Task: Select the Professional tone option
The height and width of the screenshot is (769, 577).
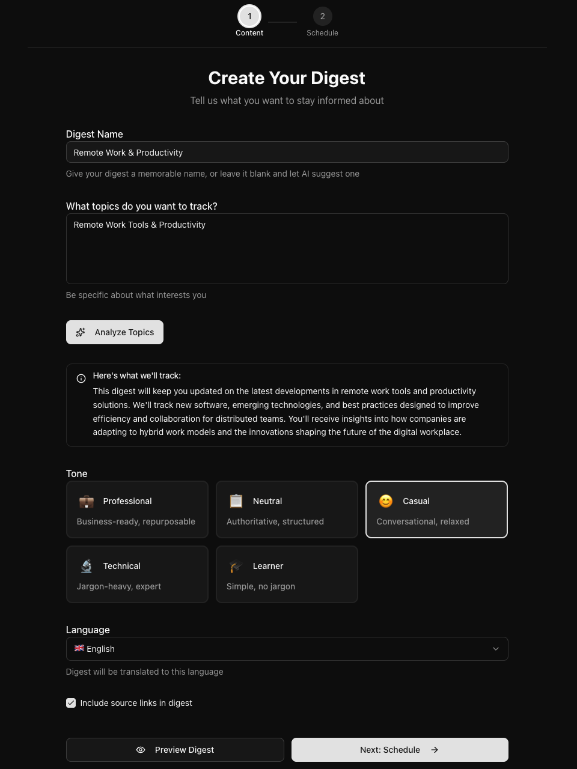Action: pos(137,509)
